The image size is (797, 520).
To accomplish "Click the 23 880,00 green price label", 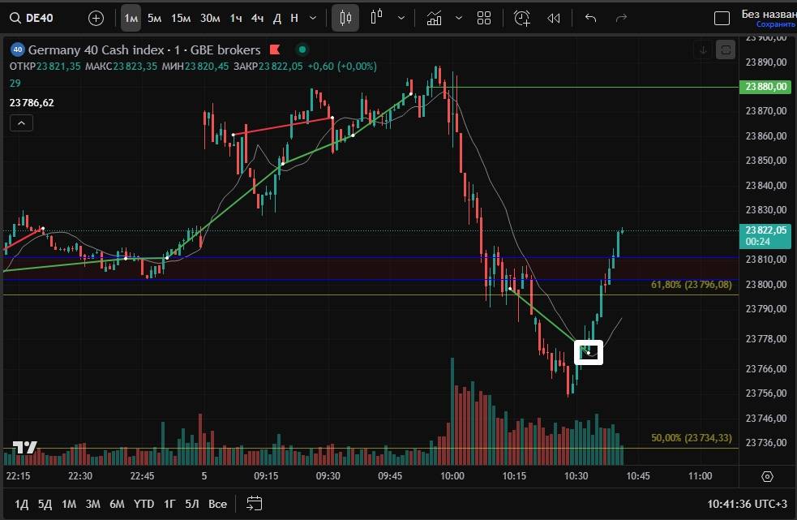I will coord(765,88).
